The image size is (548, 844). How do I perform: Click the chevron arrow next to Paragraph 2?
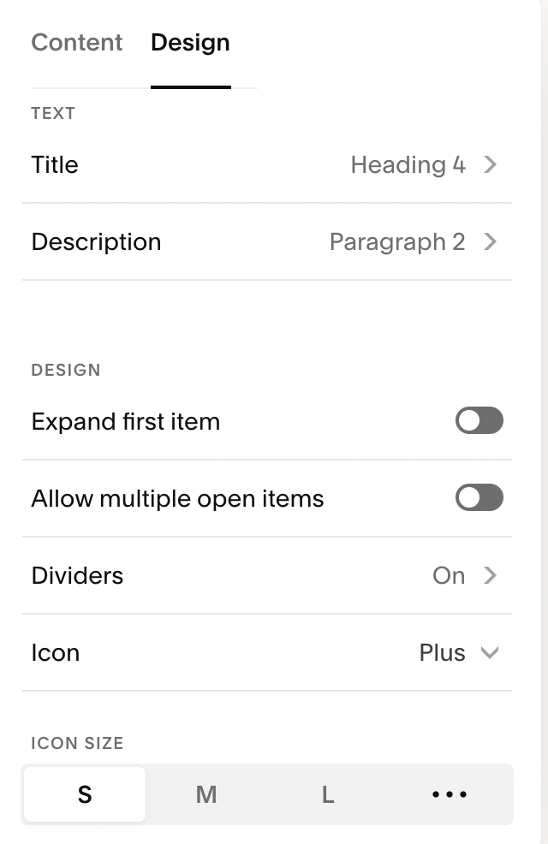click(490, 241)
